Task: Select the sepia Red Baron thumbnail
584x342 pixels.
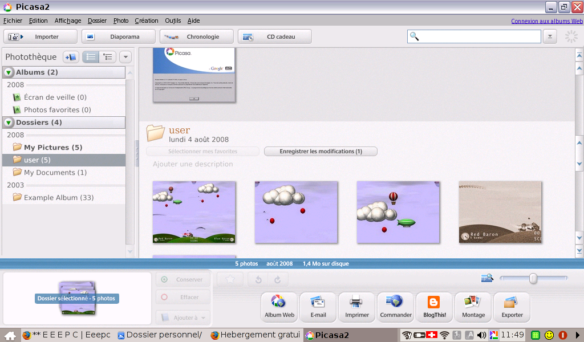Action: tap(500, 212)
